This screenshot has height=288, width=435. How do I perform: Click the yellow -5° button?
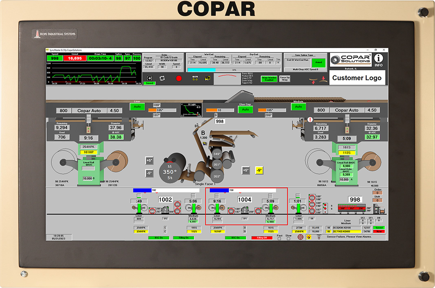pos(259,170)
